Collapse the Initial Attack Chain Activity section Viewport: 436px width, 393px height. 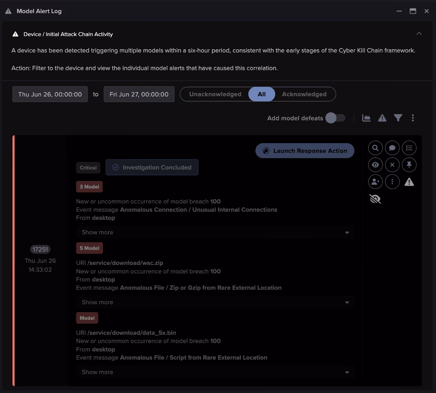(x=419, y=34)
